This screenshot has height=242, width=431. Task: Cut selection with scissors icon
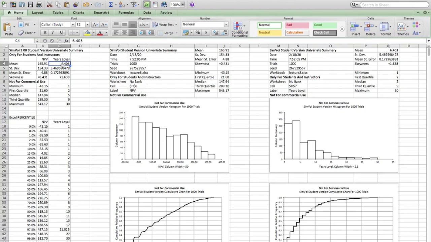point(49,5)
